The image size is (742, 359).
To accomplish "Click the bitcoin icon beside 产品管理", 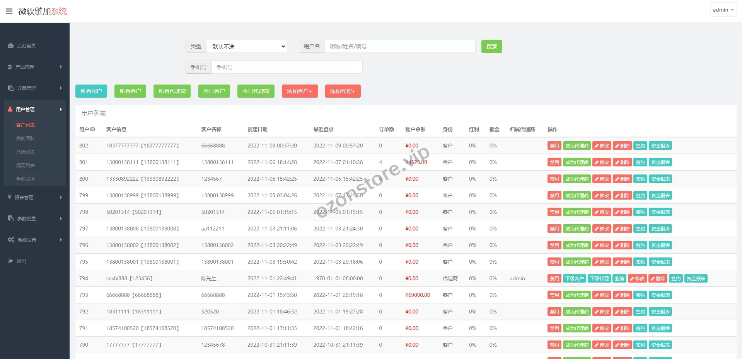I will point(10,67).
